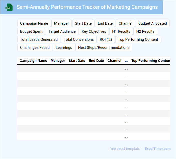The image size is (176, 159).
Task: Click the Key Objectives tag
Action: click(94, 31)
